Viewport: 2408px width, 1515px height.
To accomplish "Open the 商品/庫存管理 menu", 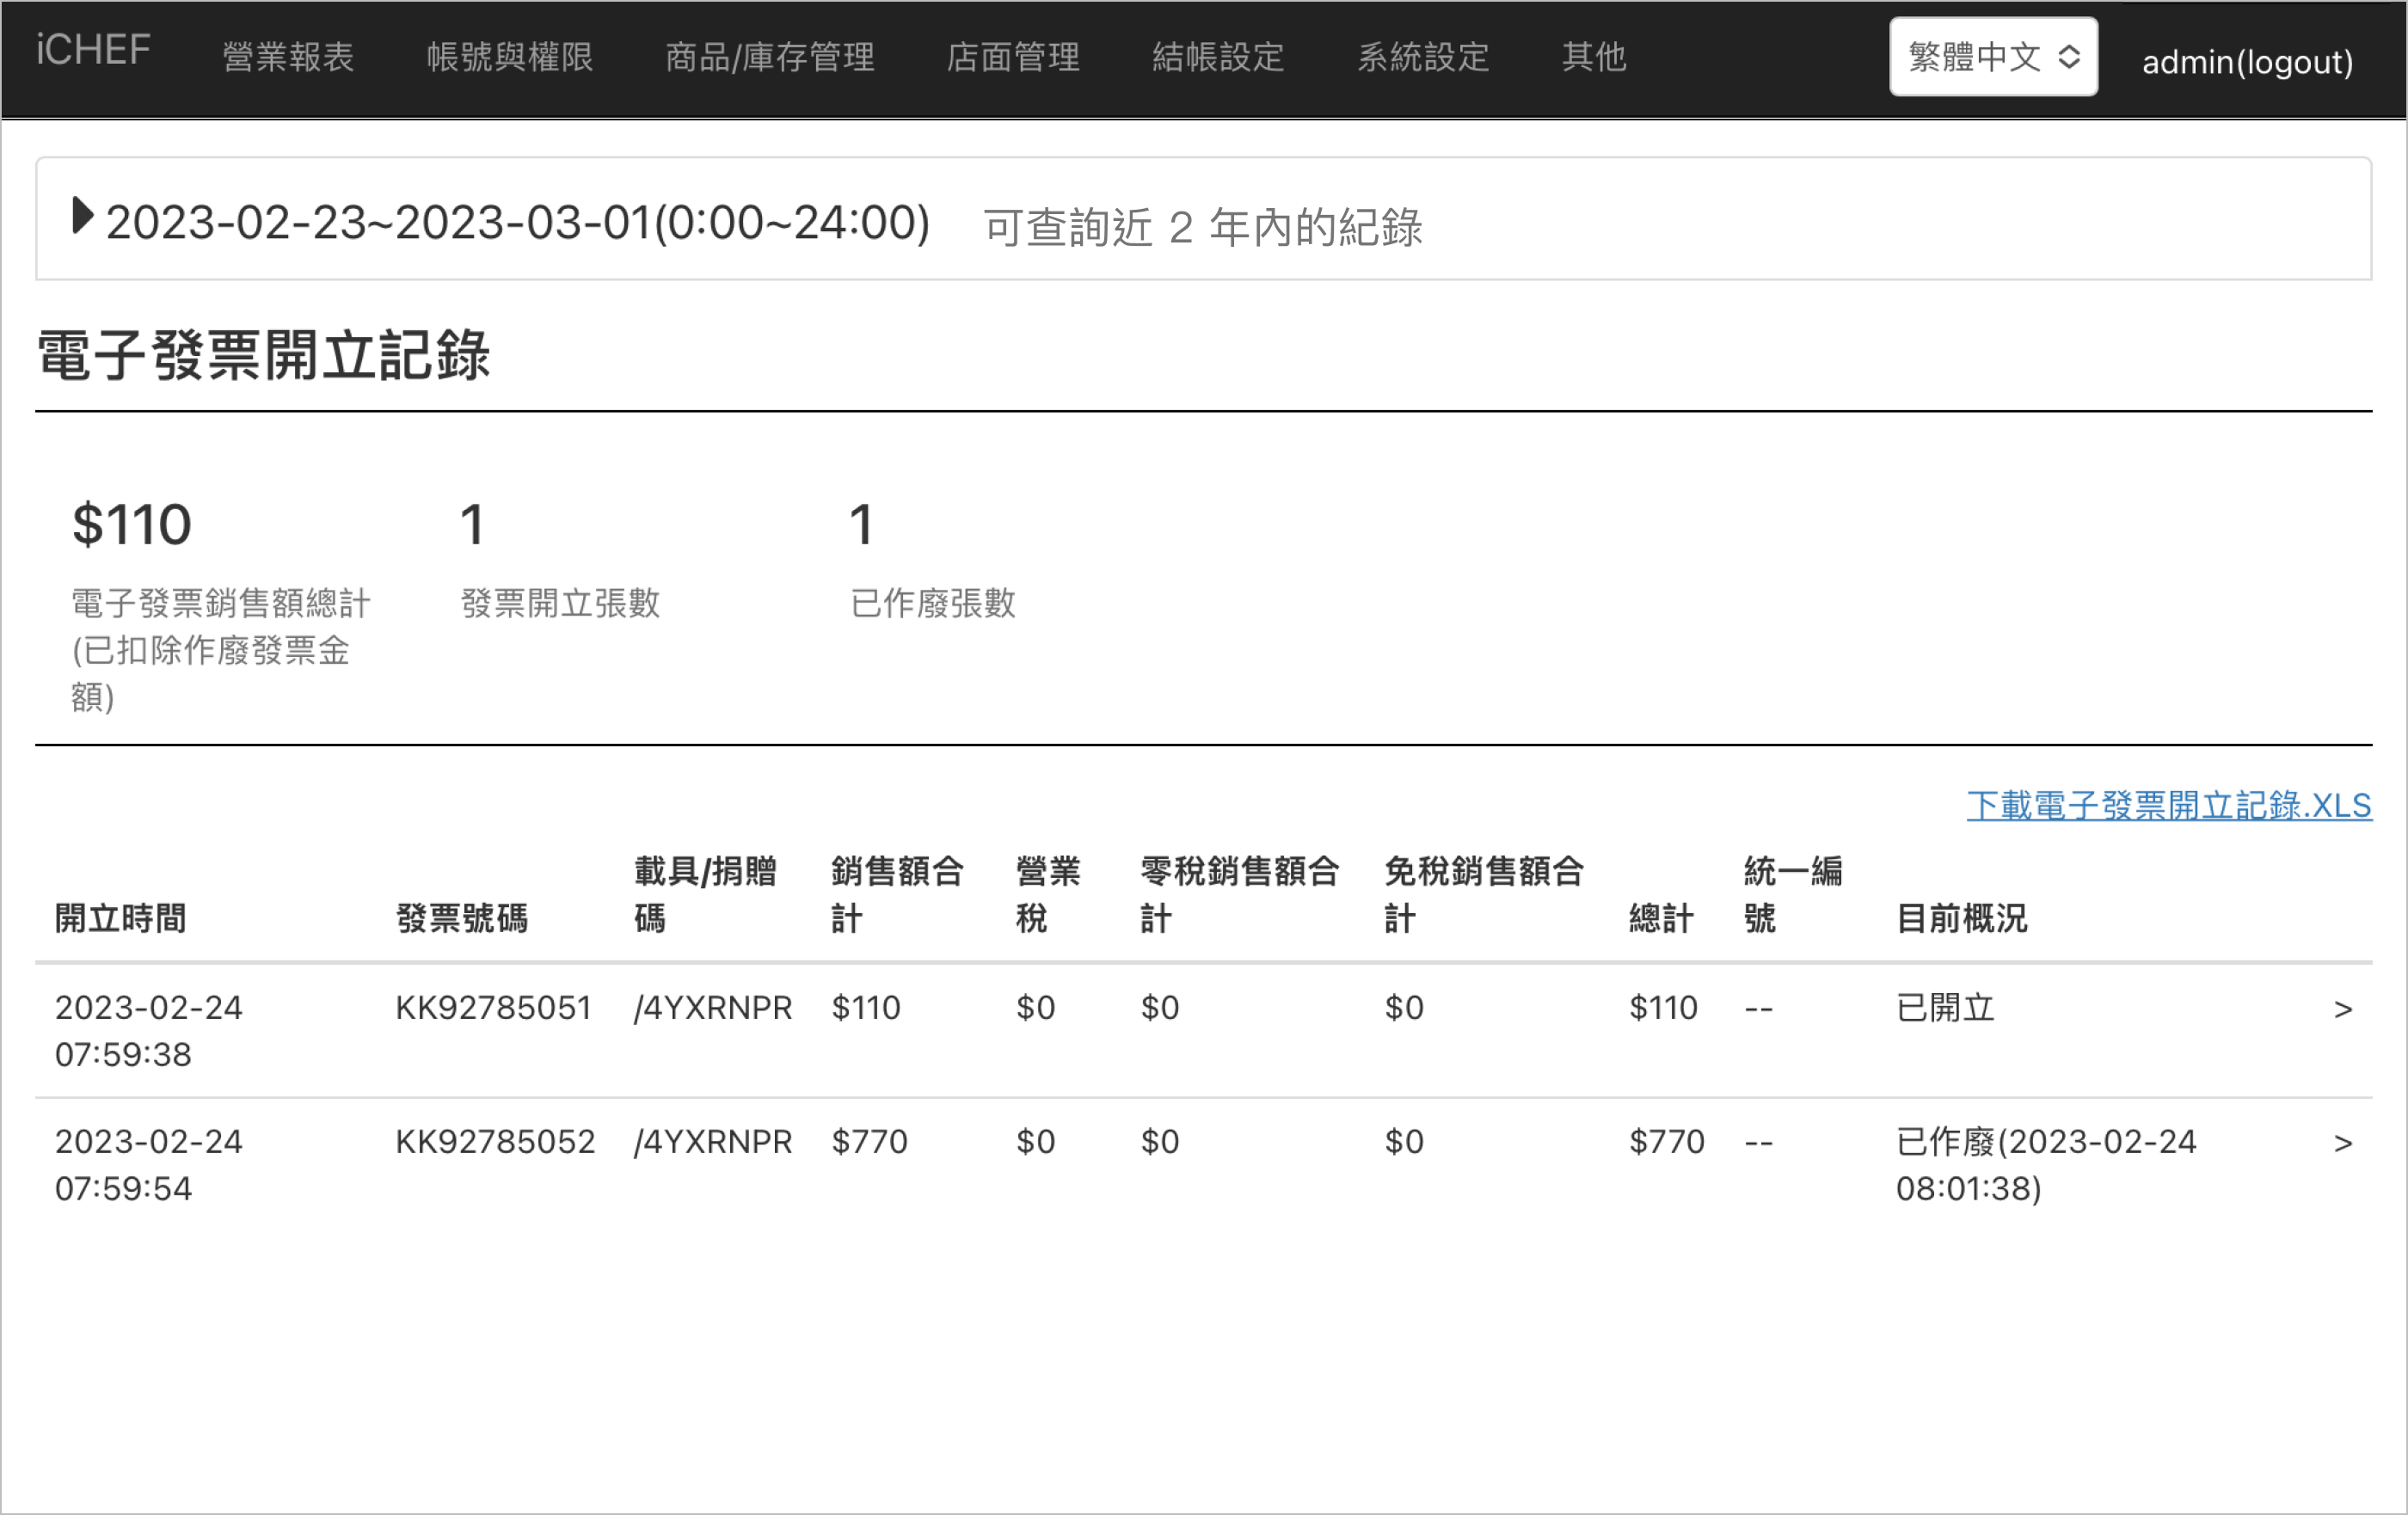I will (769, 57).
